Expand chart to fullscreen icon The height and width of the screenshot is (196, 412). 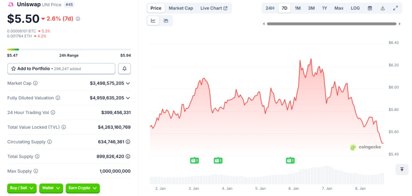pyautogui.click(x=396, y=8)
